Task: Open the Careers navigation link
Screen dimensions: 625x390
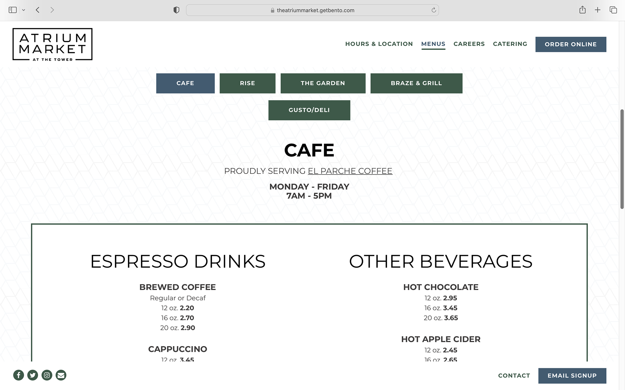Action: click(469, 44)
